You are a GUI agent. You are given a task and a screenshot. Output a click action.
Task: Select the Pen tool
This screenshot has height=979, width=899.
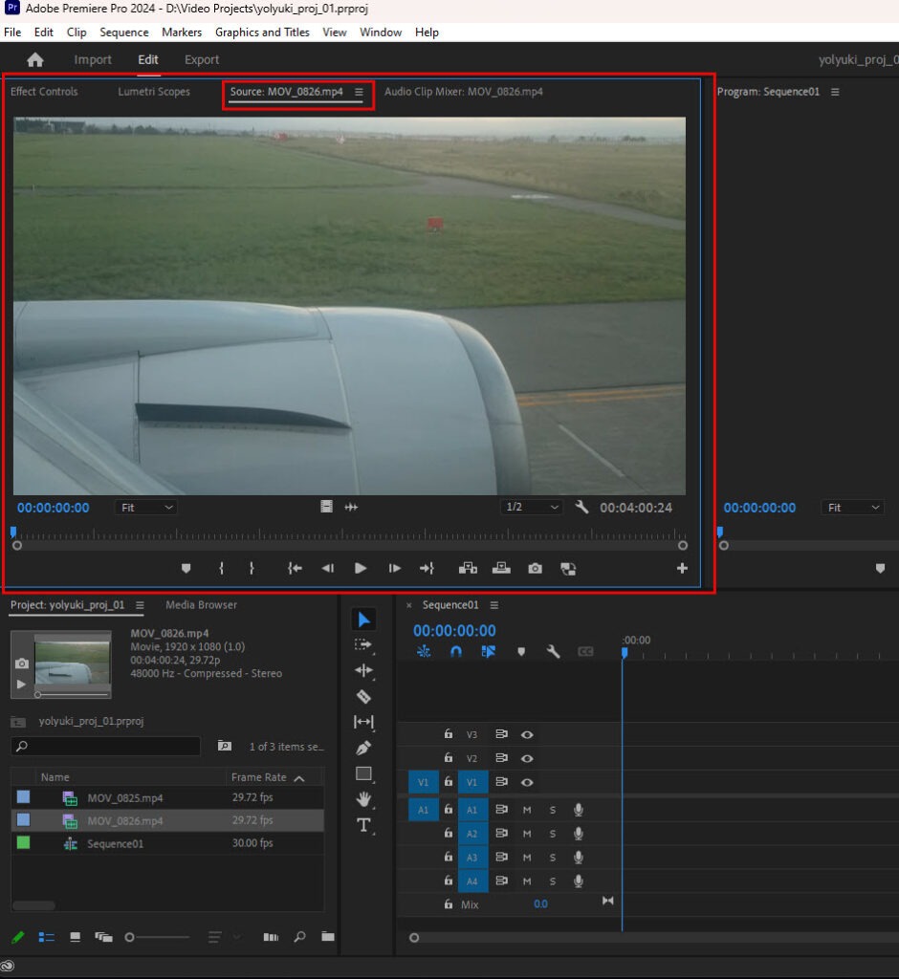[363, 748]
